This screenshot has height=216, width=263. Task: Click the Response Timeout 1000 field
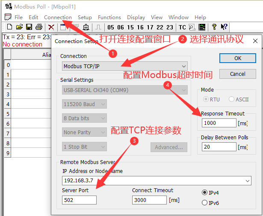tap(219, 123)
